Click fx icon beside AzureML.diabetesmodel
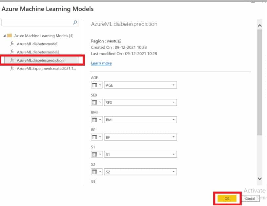This screenshot has width=267, height=206. click(12, 44)
